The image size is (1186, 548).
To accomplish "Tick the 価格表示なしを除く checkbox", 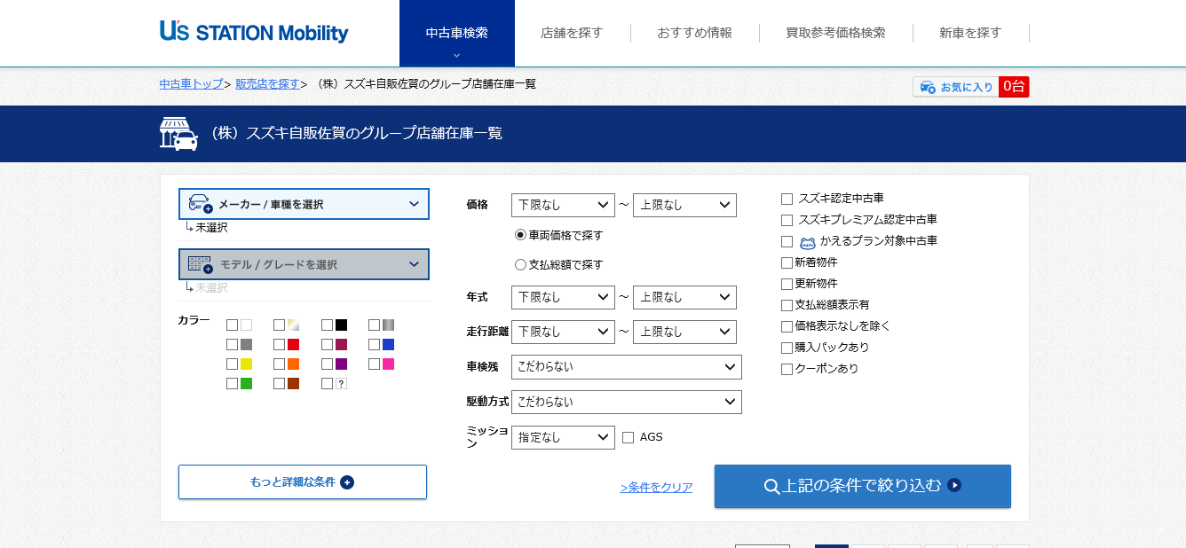I will [x=787, y=326].
